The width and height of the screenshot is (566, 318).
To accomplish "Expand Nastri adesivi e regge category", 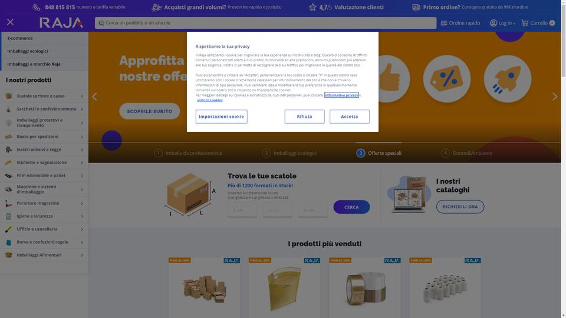I will pos(44,150).
